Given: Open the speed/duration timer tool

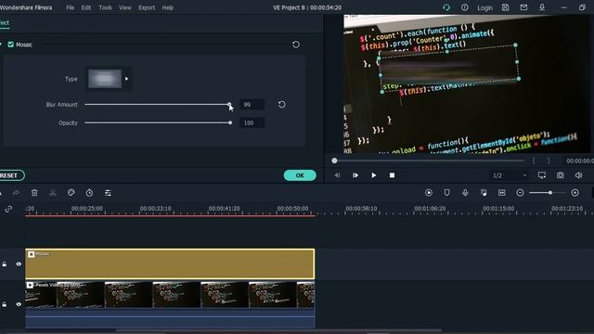Looking at the screenshot, I should click(x=89, y=193).
